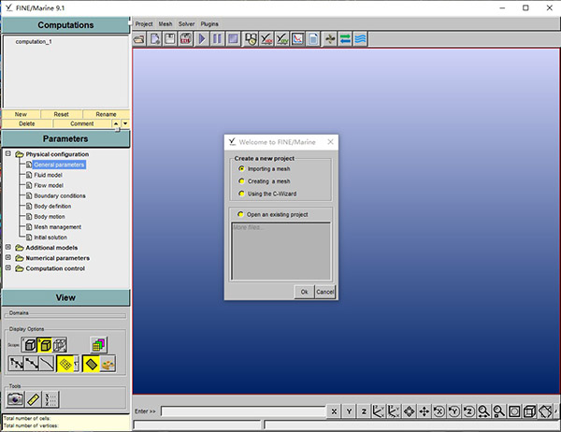Open the Solver menu

pyautogui.click(x=186, y=23)
